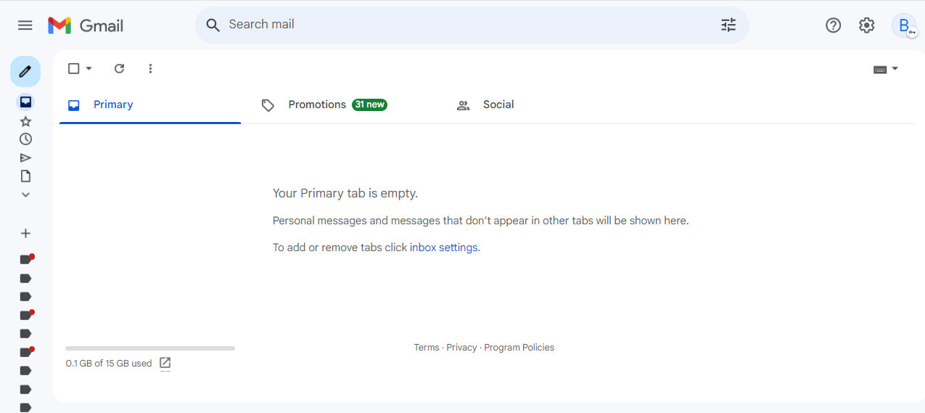The image size is (925, 413).
Task: Show search options filter icon
Action: coord(728,25)
